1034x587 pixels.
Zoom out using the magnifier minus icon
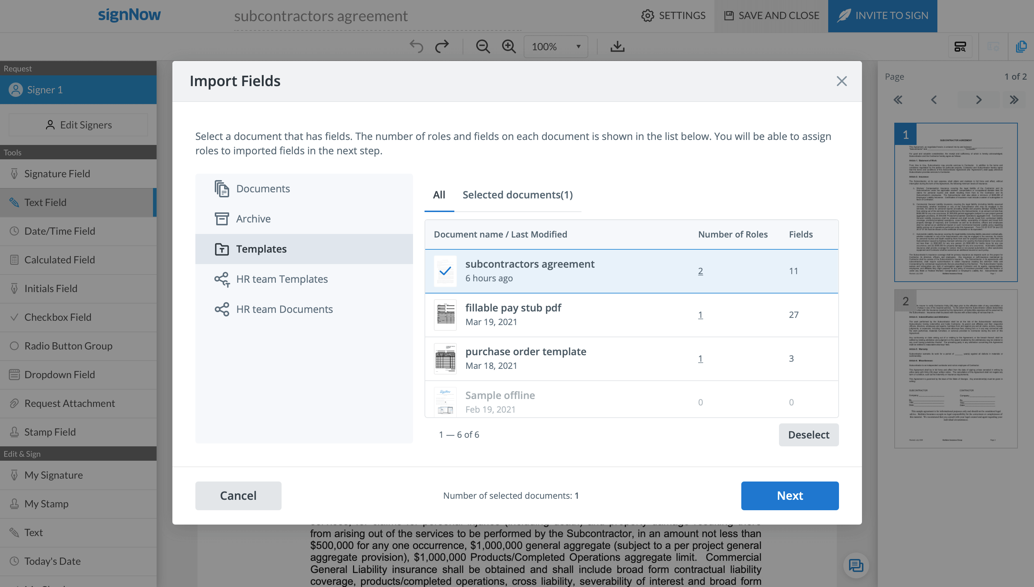coord(482,46)
